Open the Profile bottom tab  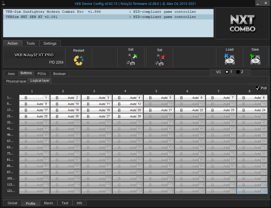click(31, 203)
